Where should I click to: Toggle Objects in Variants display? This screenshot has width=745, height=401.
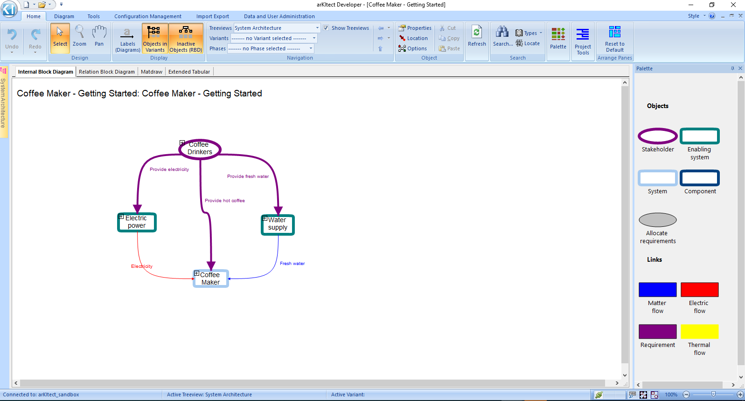[154, 39]
